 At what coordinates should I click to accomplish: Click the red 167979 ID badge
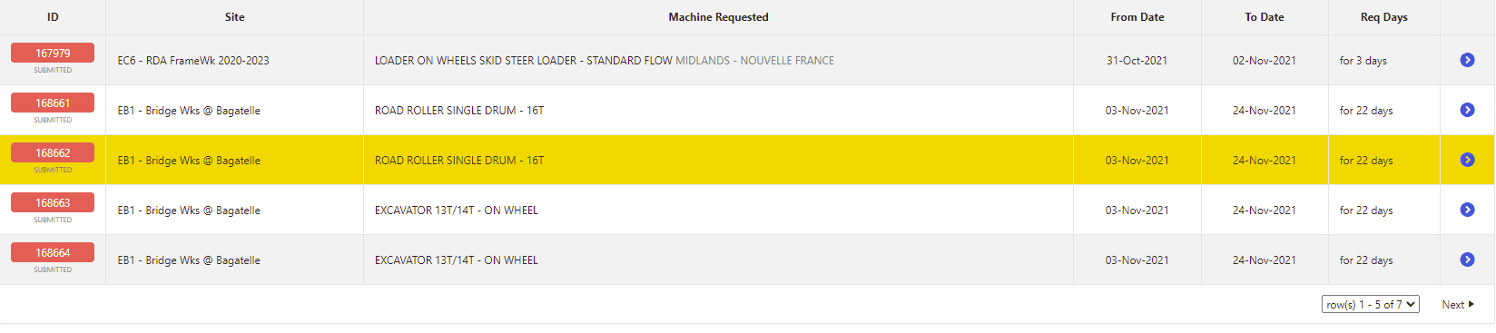[x=53, y=54]
